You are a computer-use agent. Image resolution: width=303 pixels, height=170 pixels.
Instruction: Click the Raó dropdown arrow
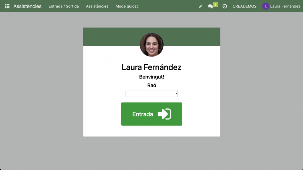tap(176, 94)
